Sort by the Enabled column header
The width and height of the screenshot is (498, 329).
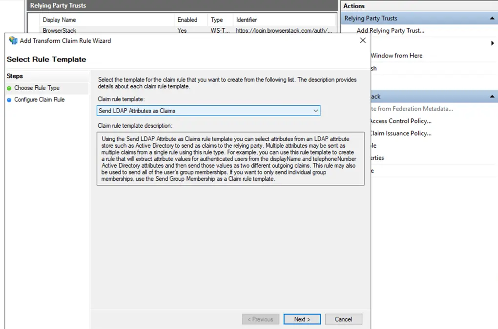click(187, 20)
